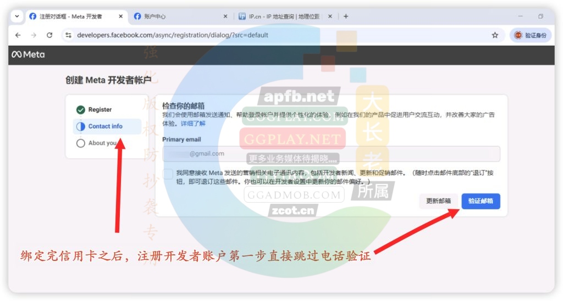Click the browser back arrow
563x301 pixels.
click(x=18, y=35)
